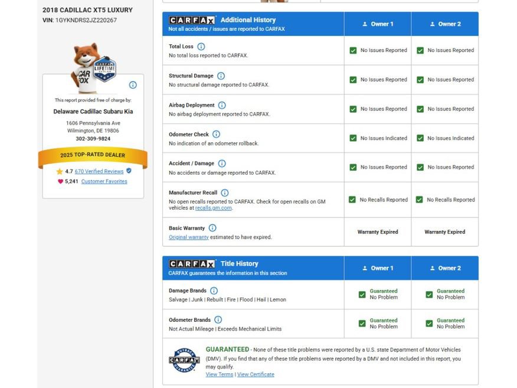Click Damage Brands Owner 1 Guaranteed checkmark
Image resolution: width=517 pixels, height=388 pixels.
[362, 294]
